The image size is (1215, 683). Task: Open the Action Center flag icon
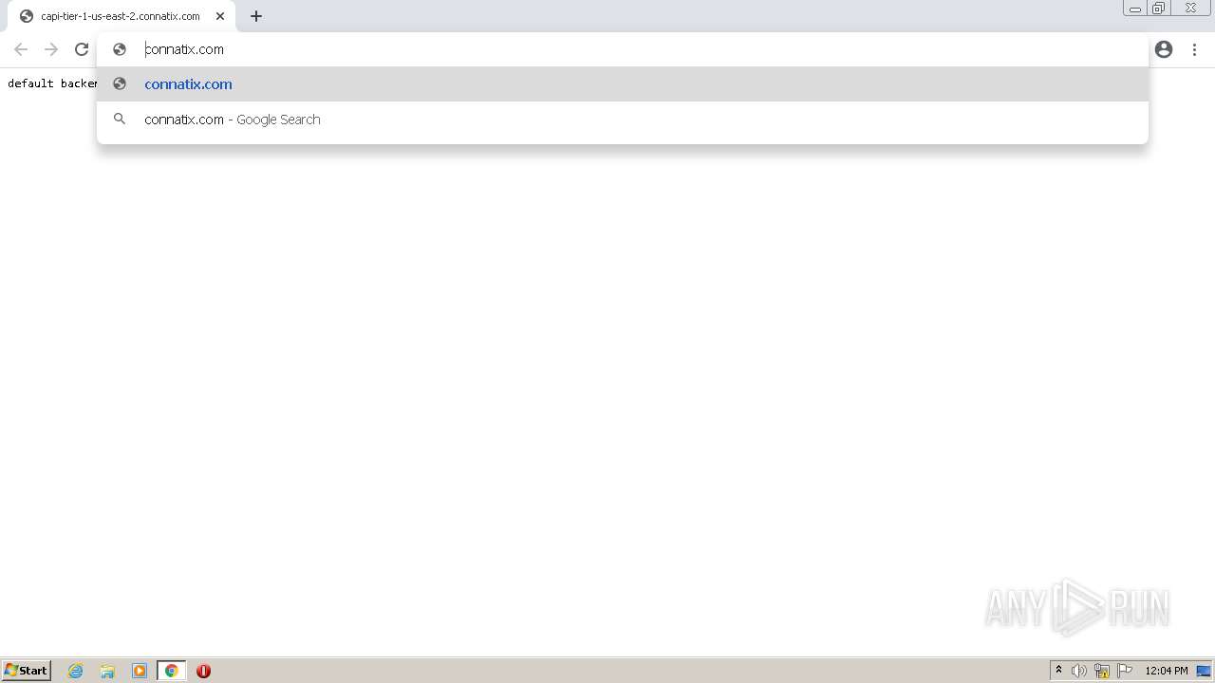[1125, 671]
